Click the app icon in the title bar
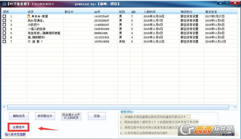Viewport: 241px width, 139px height. click(x=4, y=4)
